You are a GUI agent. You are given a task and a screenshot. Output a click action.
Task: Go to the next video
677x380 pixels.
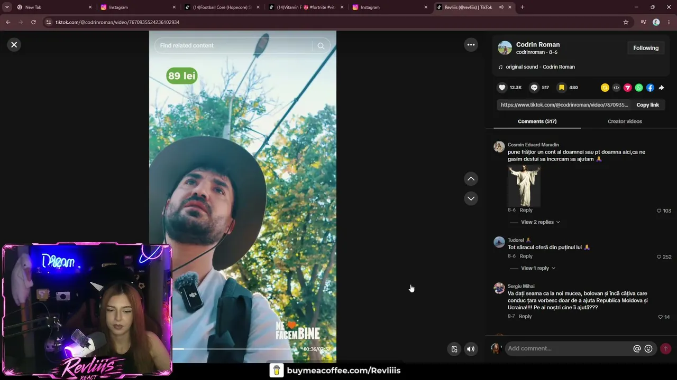(x=471, y=198)
